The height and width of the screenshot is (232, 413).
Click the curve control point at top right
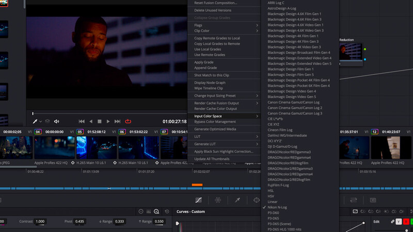click(x=363, y=223)
